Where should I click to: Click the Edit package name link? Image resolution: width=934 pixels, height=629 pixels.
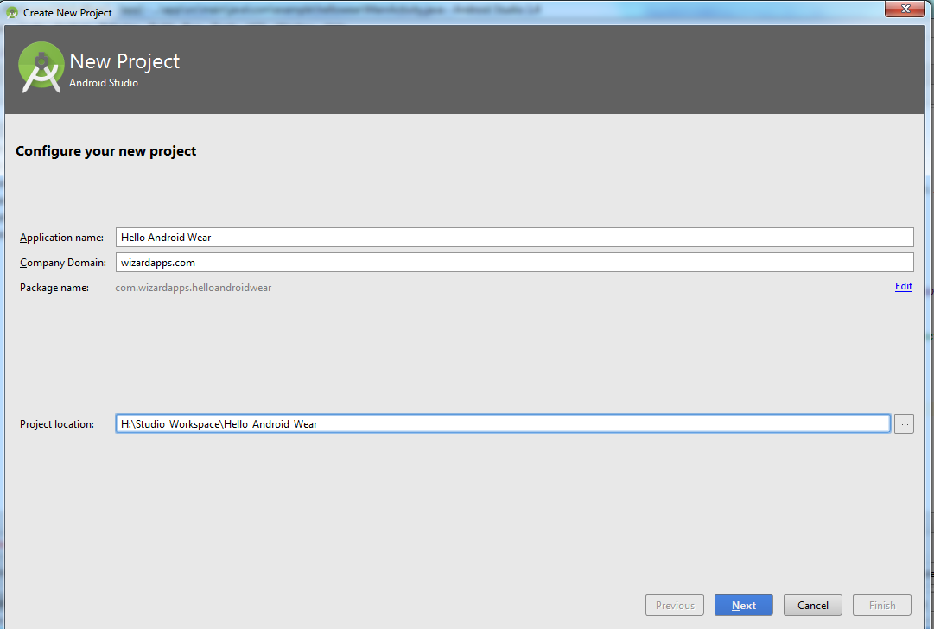click(x=903, y=287)
